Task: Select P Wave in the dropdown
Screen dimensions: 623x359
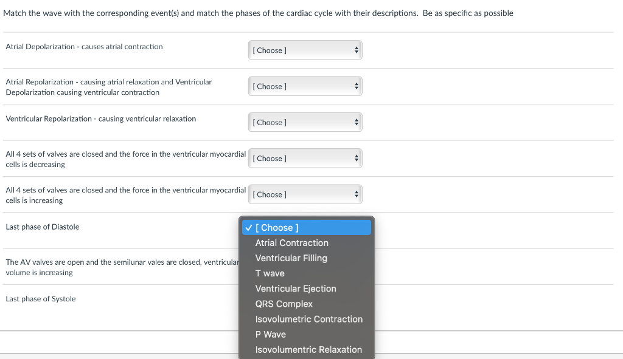Action: pos(270,334)
